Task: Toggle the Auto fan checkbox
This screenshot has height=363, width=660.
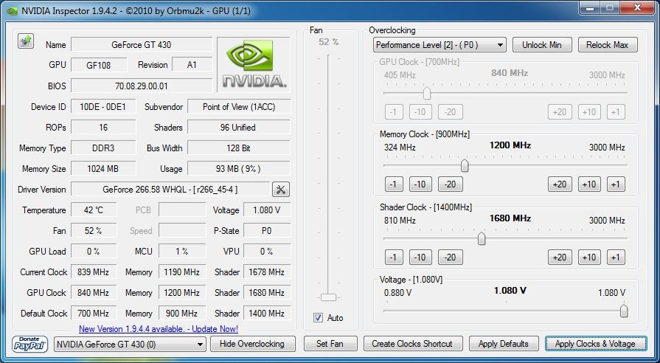Action: click(319, 318)
